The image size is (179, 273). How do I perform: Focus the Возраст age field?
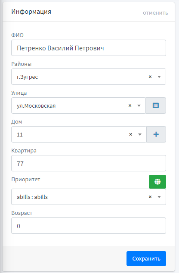[x=89, y=226]
